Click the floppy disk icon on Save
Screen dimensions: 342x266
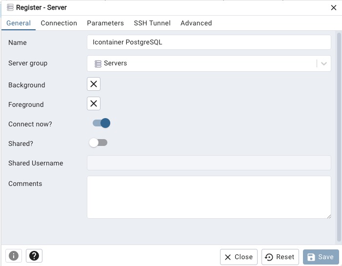311,257
